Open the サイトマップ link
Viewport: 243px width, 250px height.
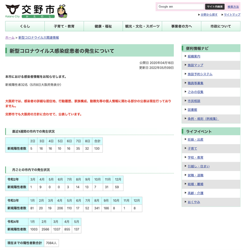click(232, 15)
